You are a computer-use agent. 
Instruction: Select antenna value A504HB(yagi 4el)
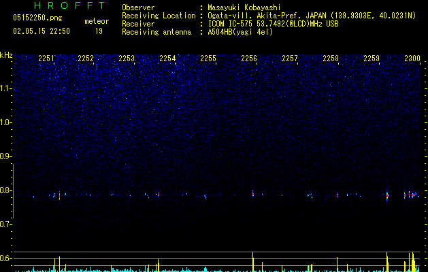240,32
